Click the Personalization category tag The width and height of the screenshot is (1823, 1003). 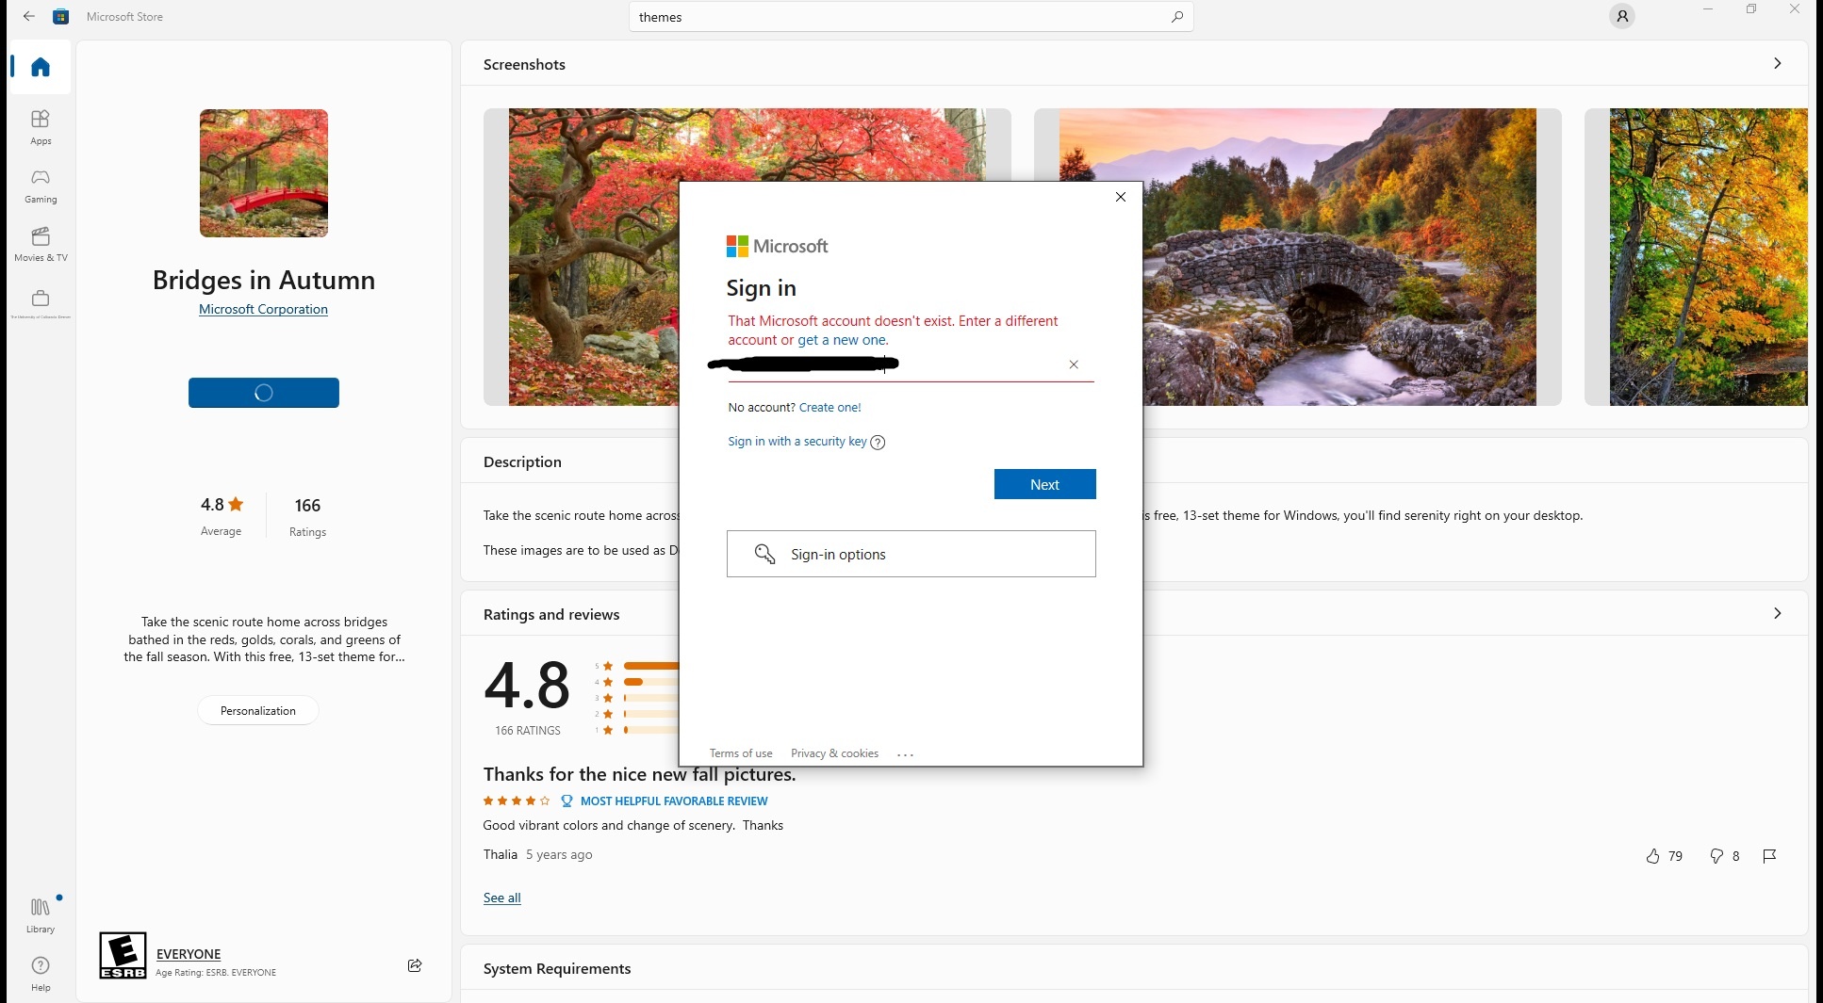tap(258, 711)
